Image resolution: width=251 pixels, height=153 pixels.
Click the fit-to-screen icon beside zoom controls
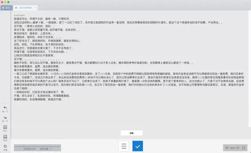click(244, 148)
